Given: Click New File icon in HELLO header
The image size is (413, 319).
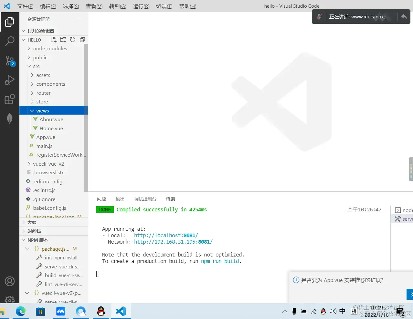Looking at the screenshot, I should (54, 40).
